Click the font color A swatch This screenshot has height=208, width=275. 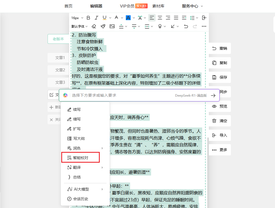click(116, 17)
